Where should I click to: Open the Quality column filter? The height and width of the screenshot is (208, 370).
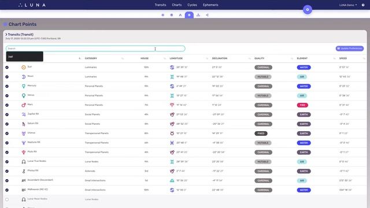[292, 58]
